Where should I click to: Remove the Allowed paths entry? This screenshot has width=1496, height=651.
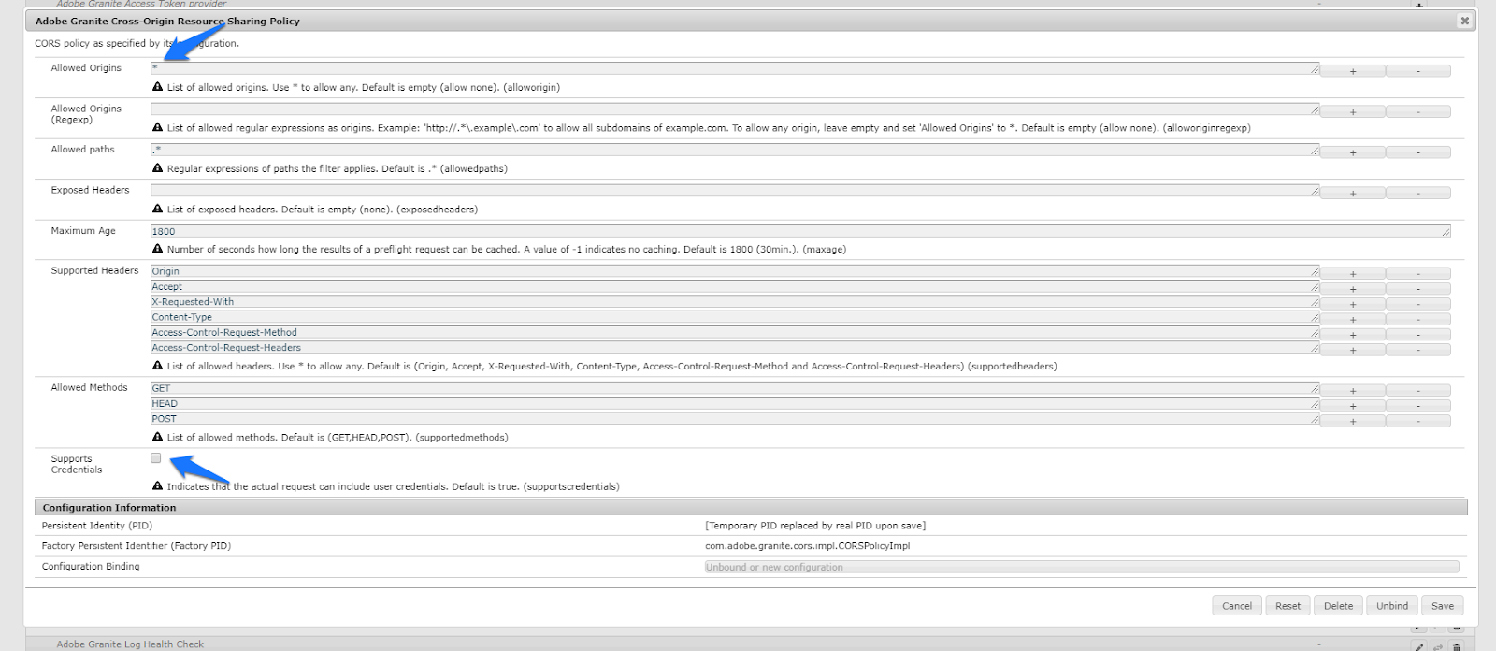tap(1417, 152)
